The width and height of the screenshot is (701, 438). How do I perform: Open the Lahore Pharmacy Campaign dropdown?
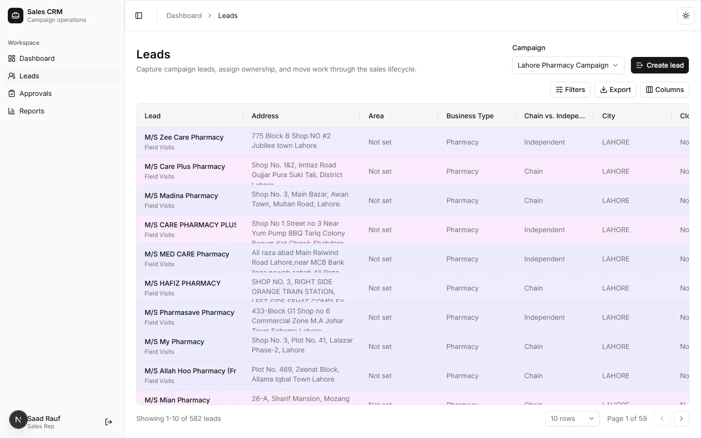click(568, 65)
